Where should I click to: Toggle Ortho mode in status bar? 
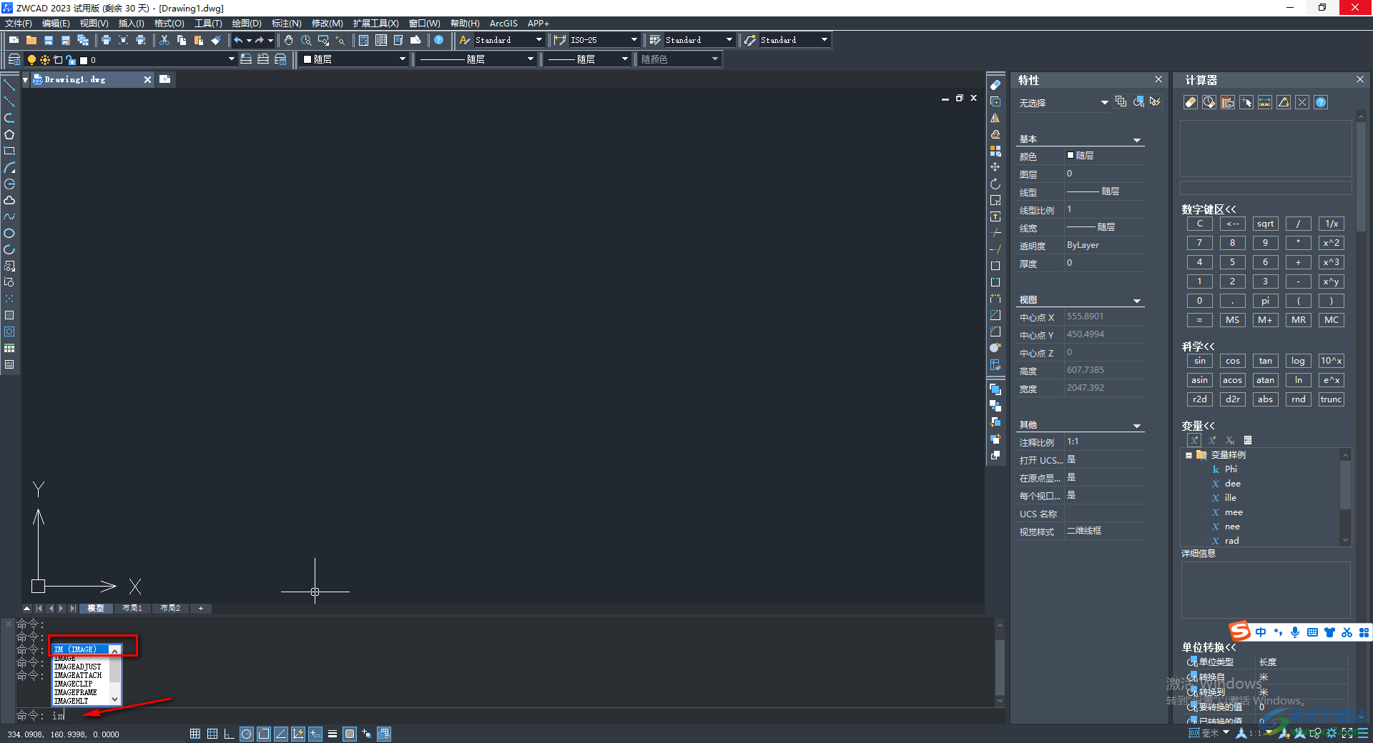pos(229,734)
